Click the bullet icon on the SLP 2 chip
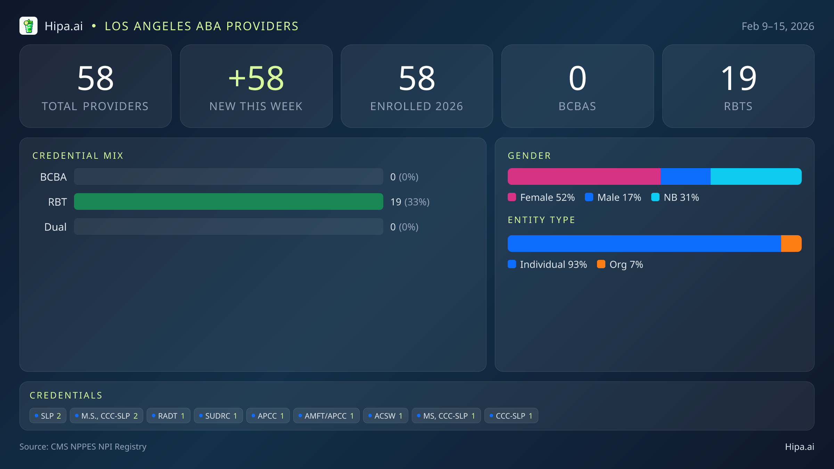The image size is (834, 469). pos(36,415)
